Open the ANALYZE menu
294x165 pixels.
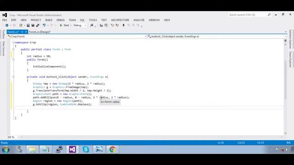pos(139,20)
